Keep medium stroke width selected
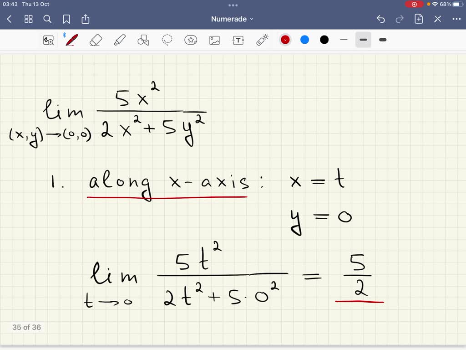Screen dimensions: 466x350 tap(363, 40)
